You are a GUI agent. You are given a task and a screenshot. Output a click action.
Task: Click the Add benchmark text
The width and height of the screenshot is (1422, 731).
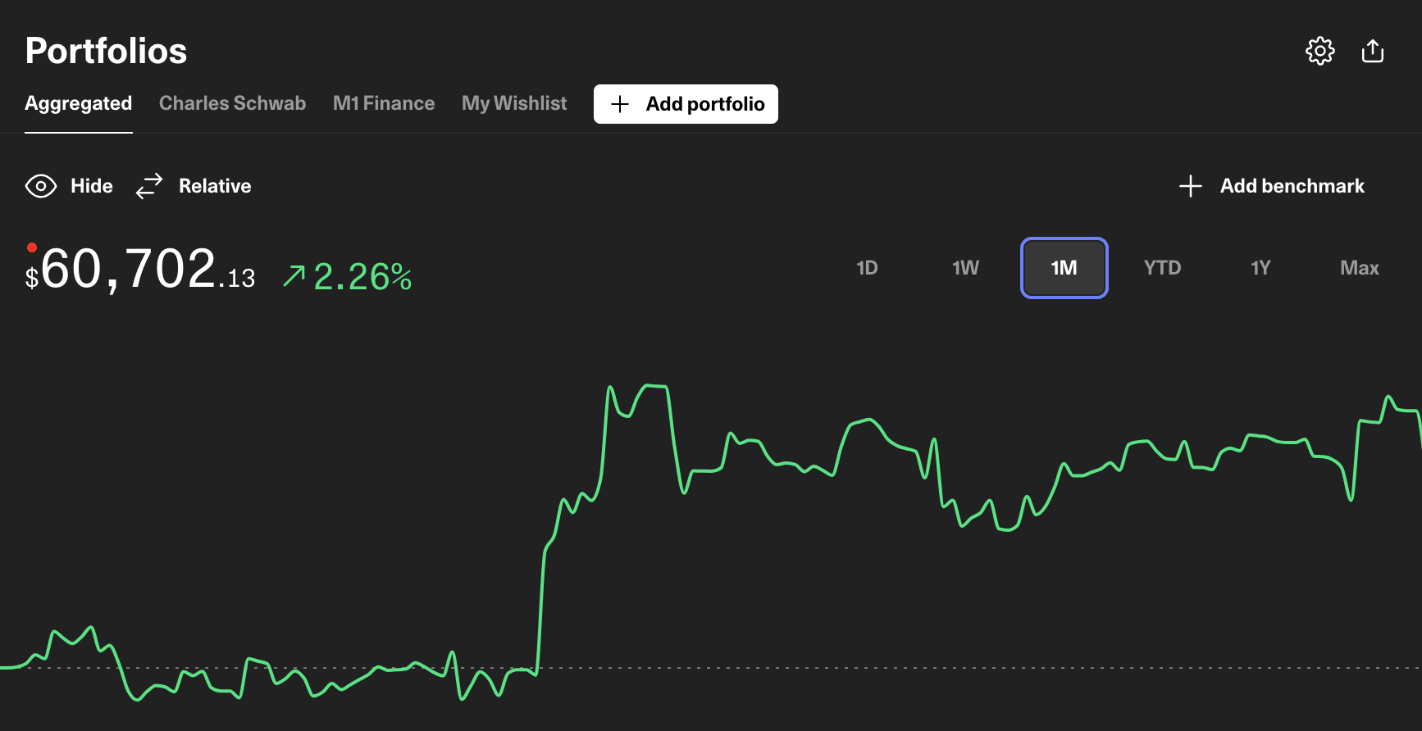[1292, 186]
